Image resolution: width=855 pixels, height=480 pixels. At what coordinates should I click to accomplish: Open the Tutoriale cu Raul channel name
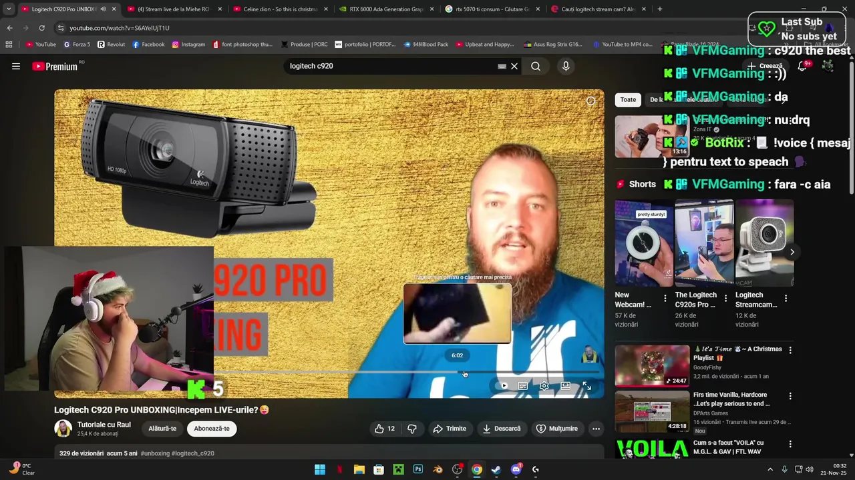click(x=104, y=425)
